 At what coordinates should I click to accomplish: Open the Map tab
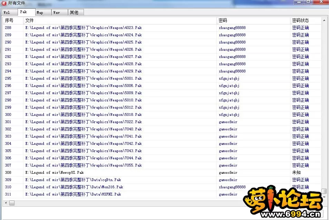tap(43, 12)
